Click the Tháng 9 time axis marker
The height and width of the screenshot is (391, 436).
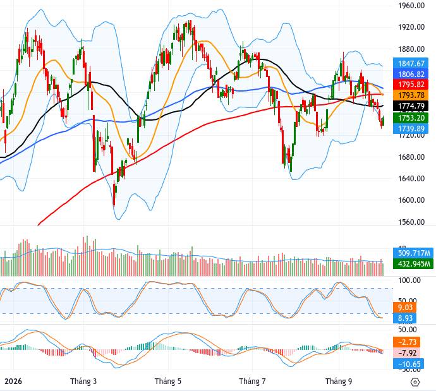339,381
